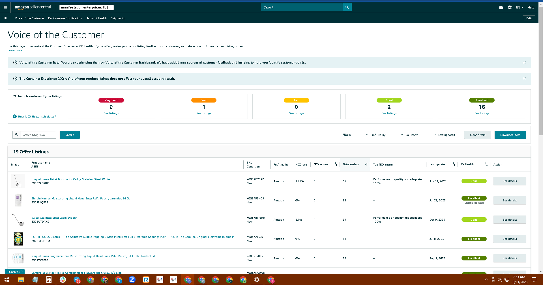Close the Feedback tab with its X
This screenshot has height=285, width=543.
[x=22, y=271]
